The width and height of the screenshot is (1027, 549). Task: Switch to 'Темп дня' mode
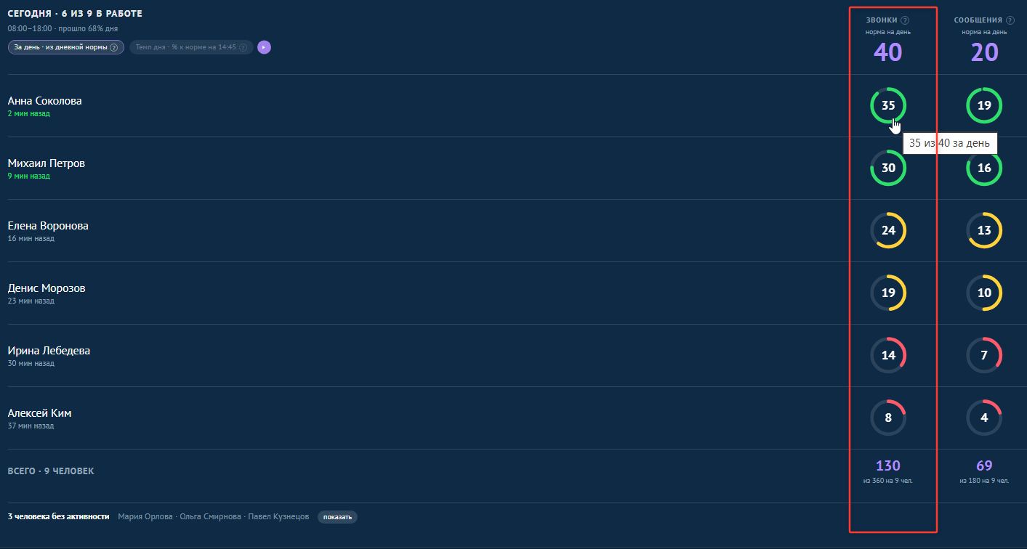191,47
